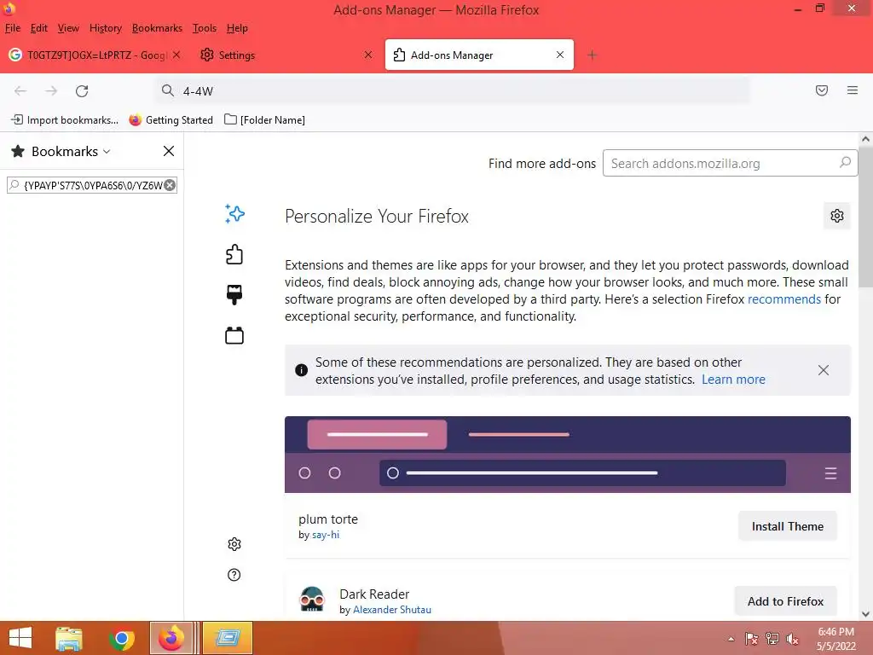The height and width of the screenshot is (655, 873).
Task: Click the Dark Reader extension icon
Action: pyautogui.click(x=312, y=600)
